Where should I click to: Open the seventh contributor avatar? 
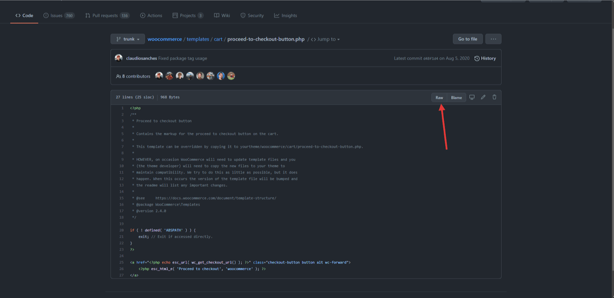point(221,76)
